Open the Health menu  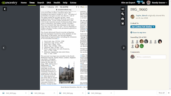(57, 3)
